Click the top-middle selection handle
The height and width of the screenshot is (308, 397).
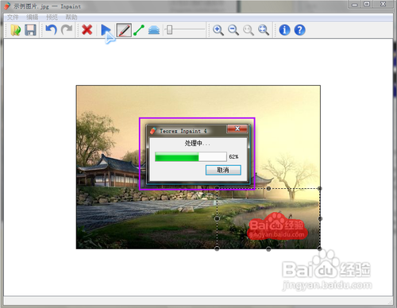(268, 188)
